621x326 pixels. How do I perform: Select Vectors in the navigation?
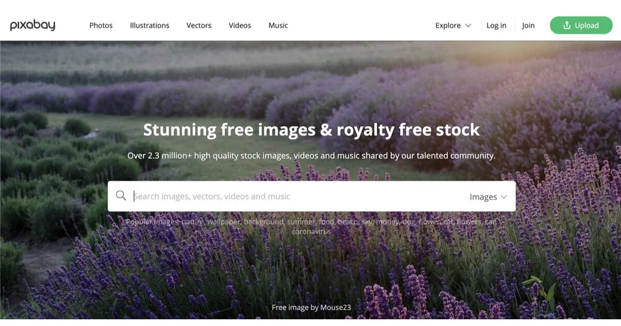[x=199, y=25]
